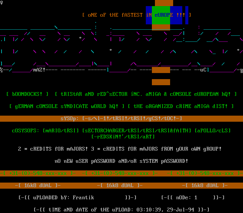Click cosysop [aPOLLO/cLS] entry
This screenshot has width=243, height=213.
pyautogui.click(x=213, y=130)
